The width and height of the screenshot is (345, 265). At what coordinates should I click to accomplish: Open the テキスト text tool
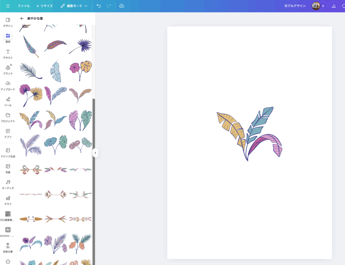(x=8, y=53)
